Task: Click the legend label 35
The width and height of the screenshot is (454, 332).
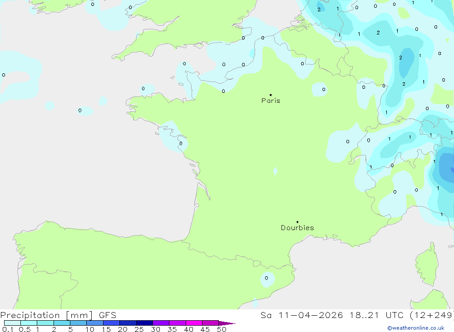Action: click(x=172, y=329)
